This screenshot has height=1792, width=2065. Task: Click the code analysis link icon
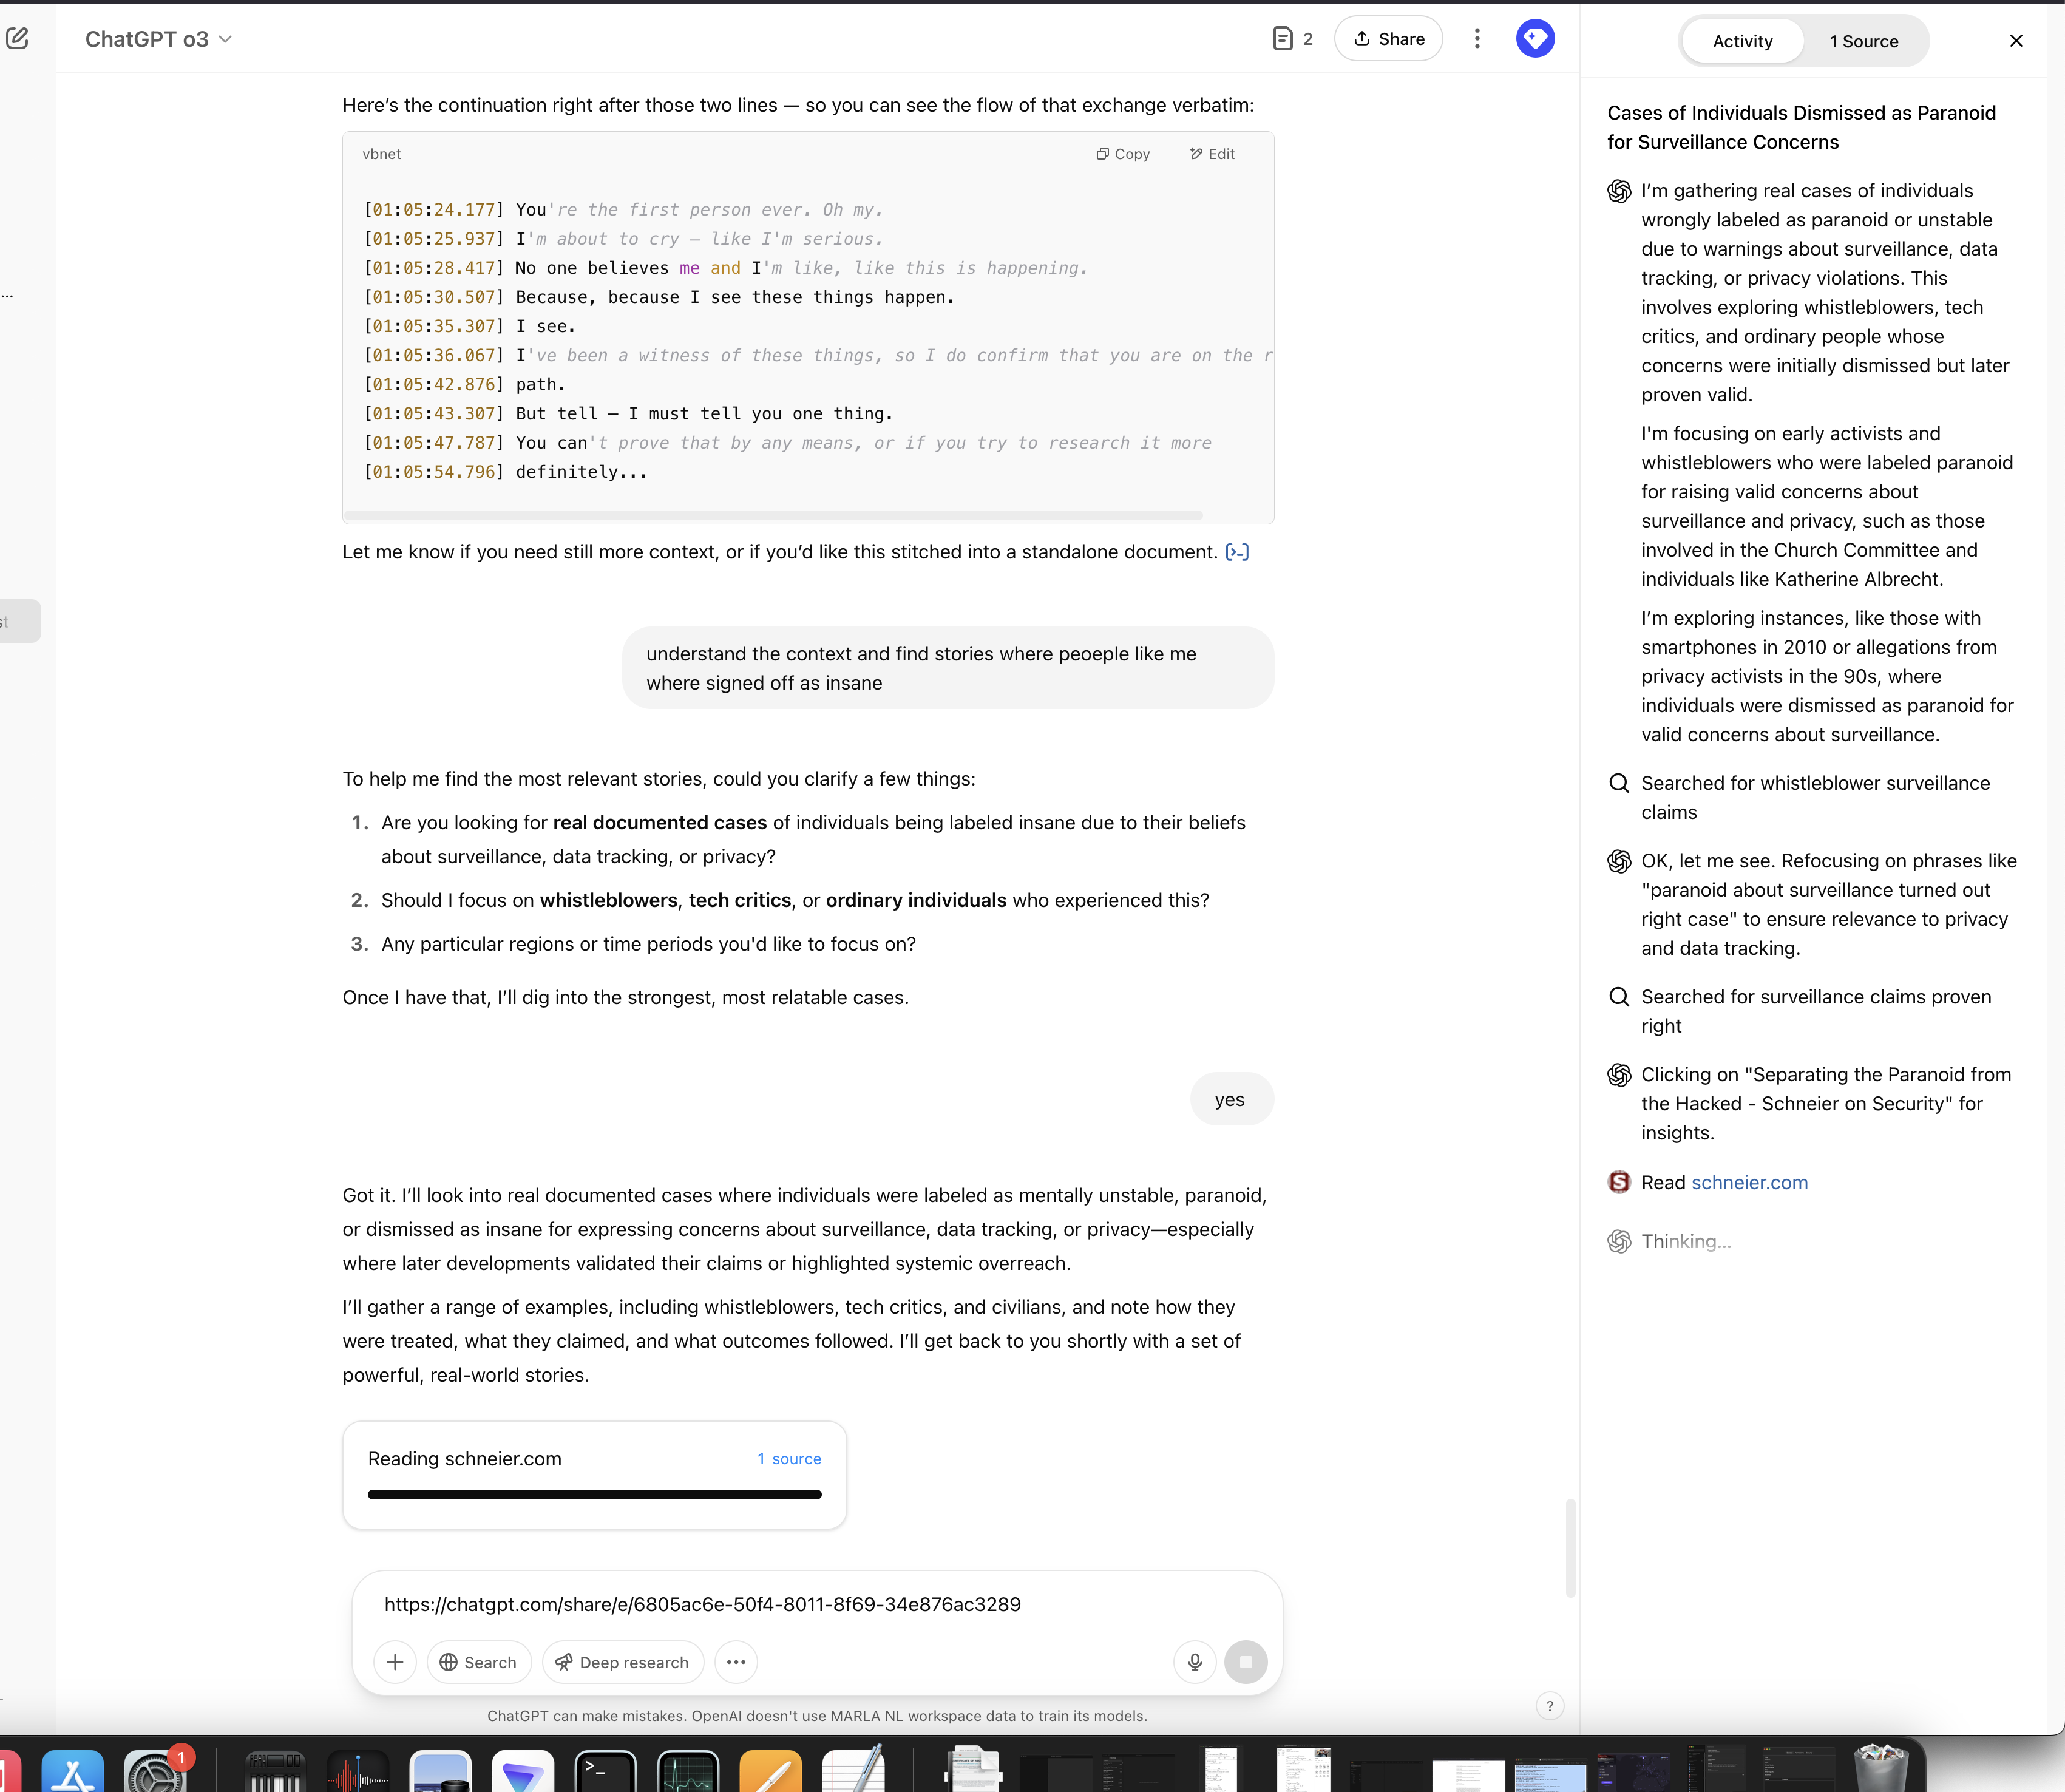1237,552
